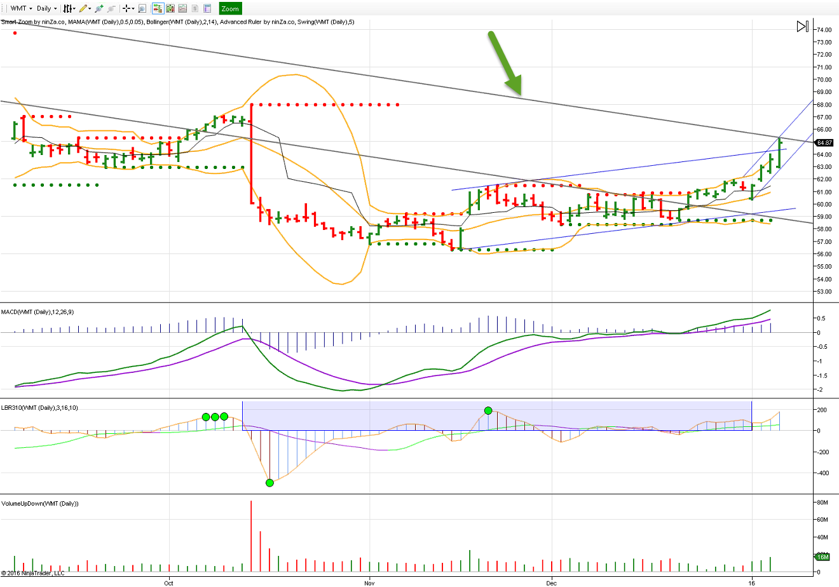
Task: Click the green candlesticks toolbar icon
Action: click(x=170, y=8)
